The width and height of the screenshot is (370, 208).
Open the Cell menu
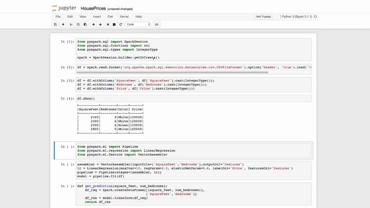click(x=110, y=17)
